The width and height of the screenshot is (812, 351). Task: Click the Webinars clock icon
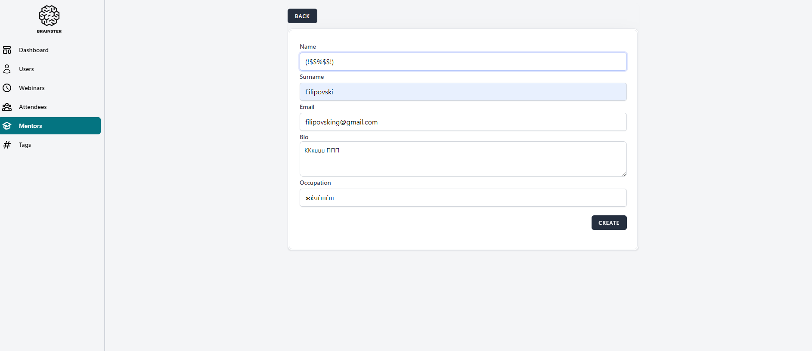7,88
